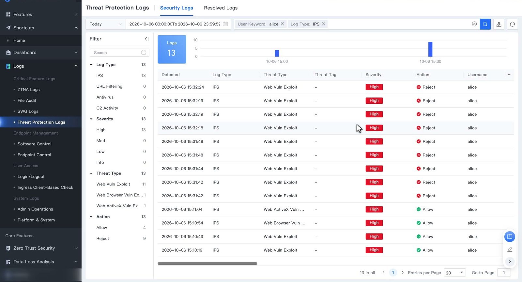Go to Home shortcut
Image resolution: width=522 pixels, height=282 pixels.
coord(19,40)
